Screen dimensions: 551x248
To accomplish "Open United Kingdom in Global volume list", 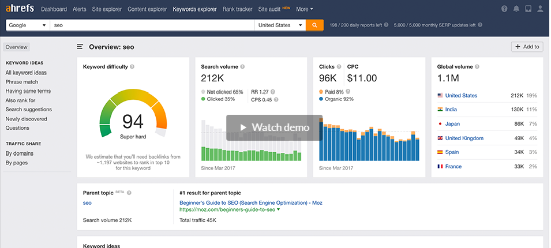I will (464, 138).
